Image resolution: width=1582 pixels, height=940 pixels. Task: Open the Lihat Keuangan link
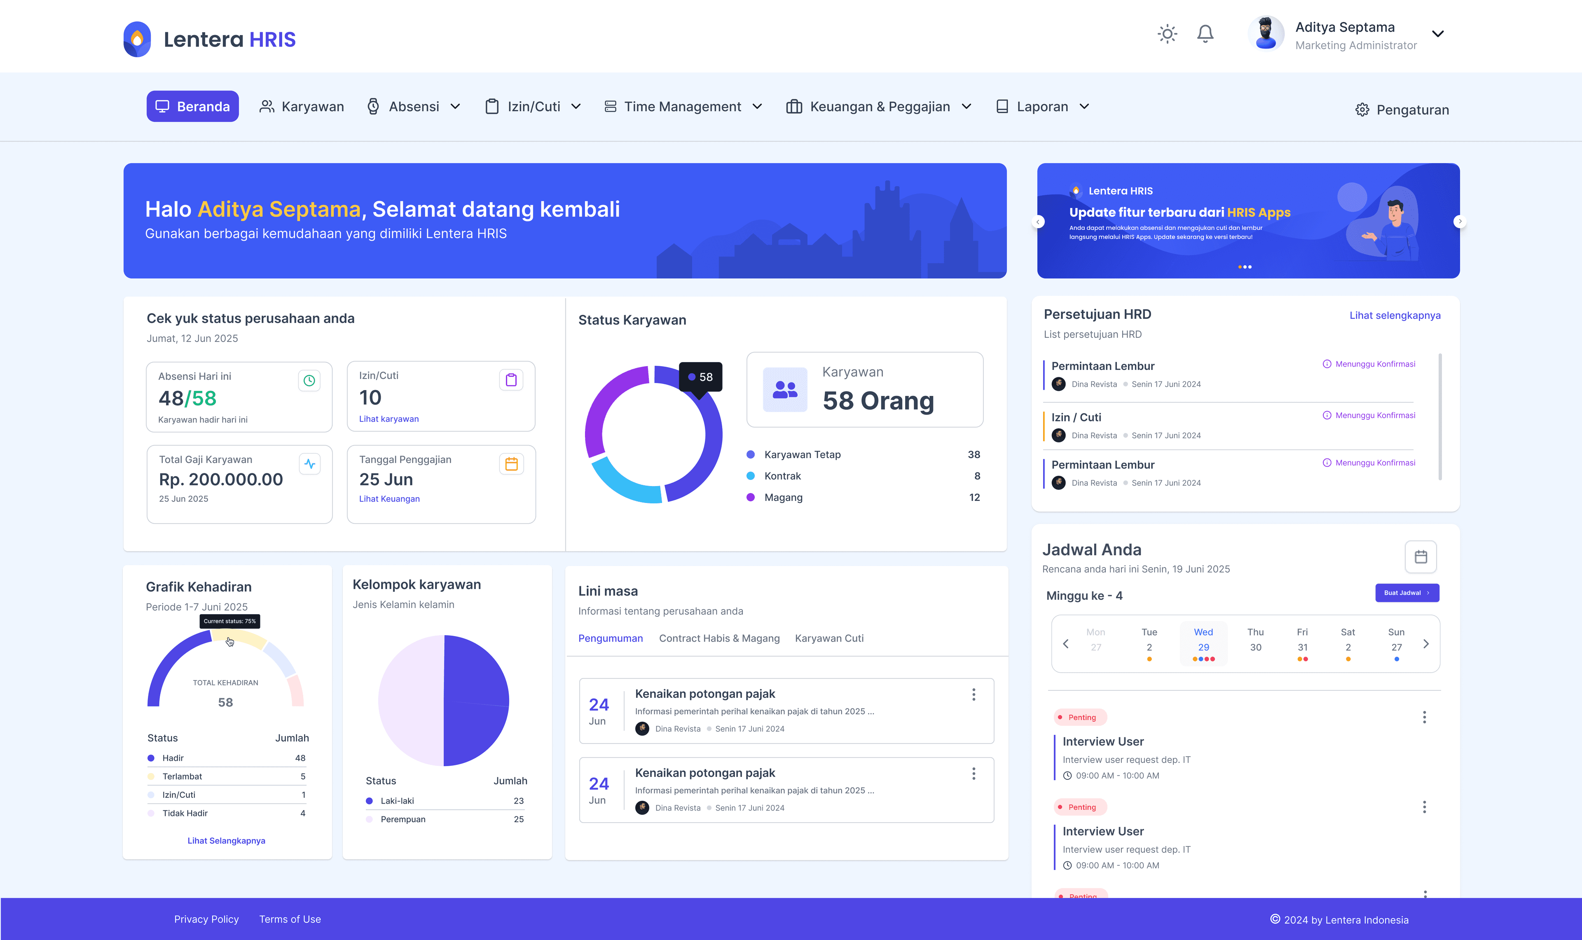coord(389,498)
